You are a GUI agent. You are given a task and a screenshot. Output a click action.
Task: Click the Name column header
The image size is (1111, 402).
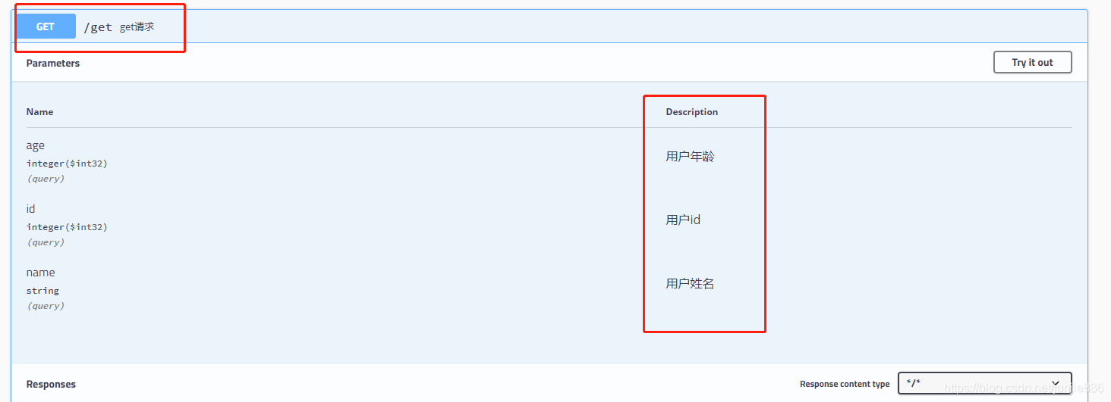39,111
